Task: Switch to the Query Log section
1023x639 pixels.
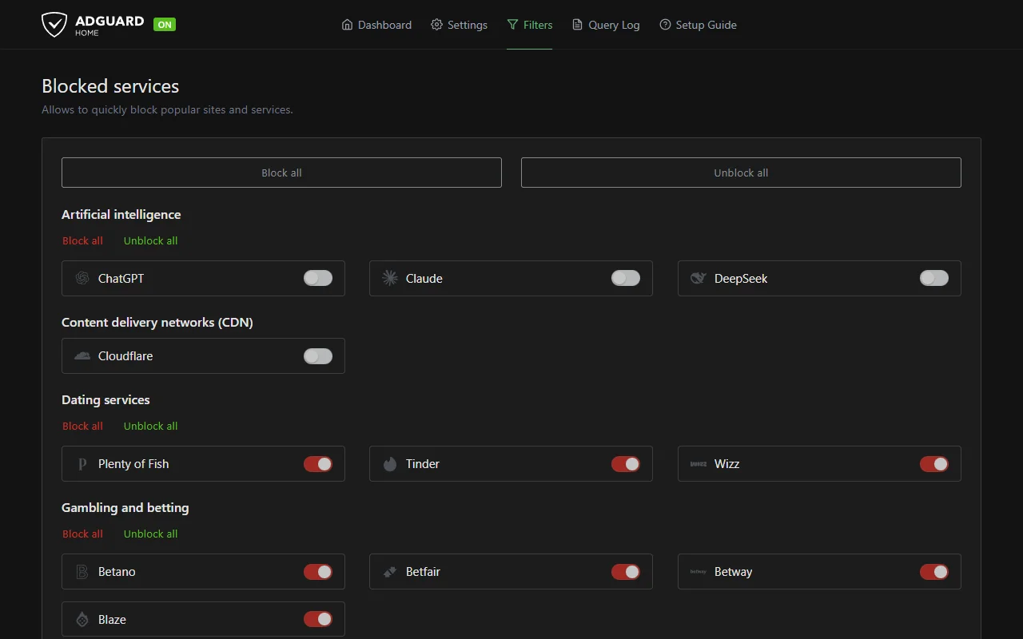Action: [x=606, y=25]
